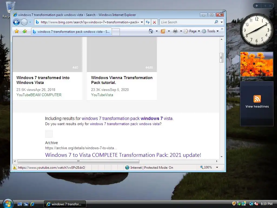Click the status bar warning icon
The image size is (277, 208).
coord(15,167)
